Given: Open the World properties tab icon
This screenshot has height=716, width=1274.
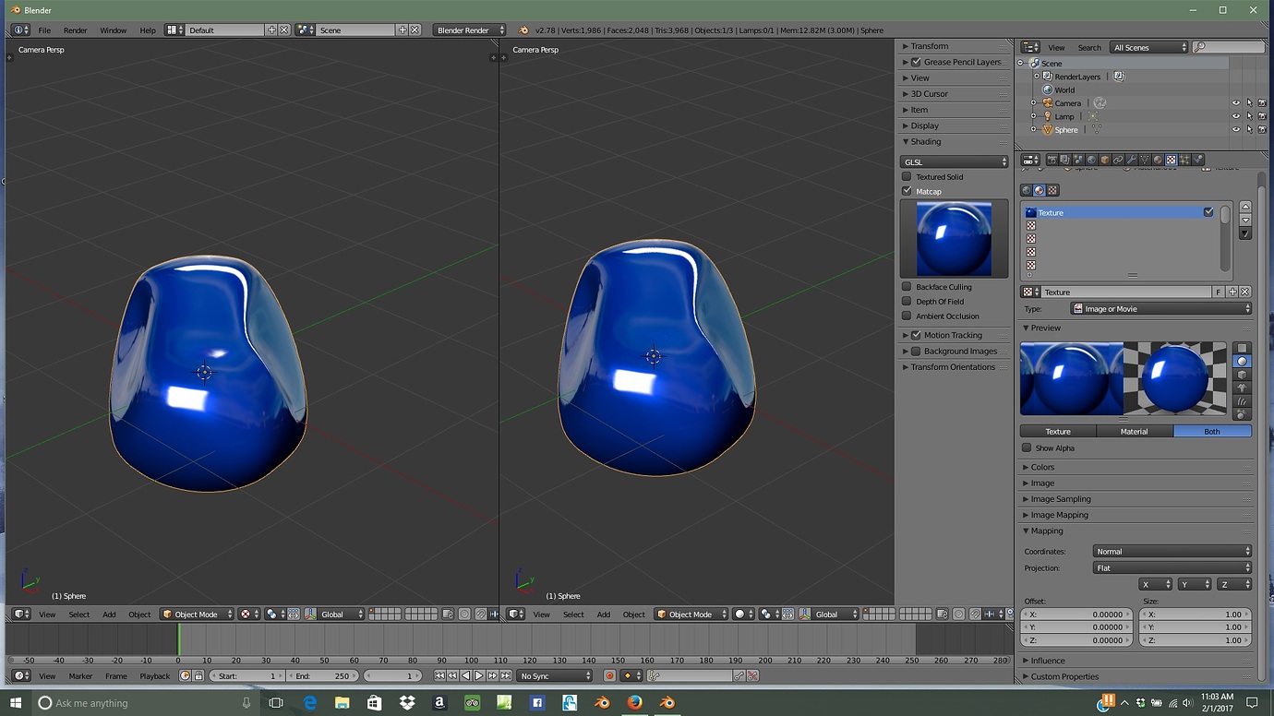Looking at the screenshot, I should click(x=1091, y=160).
